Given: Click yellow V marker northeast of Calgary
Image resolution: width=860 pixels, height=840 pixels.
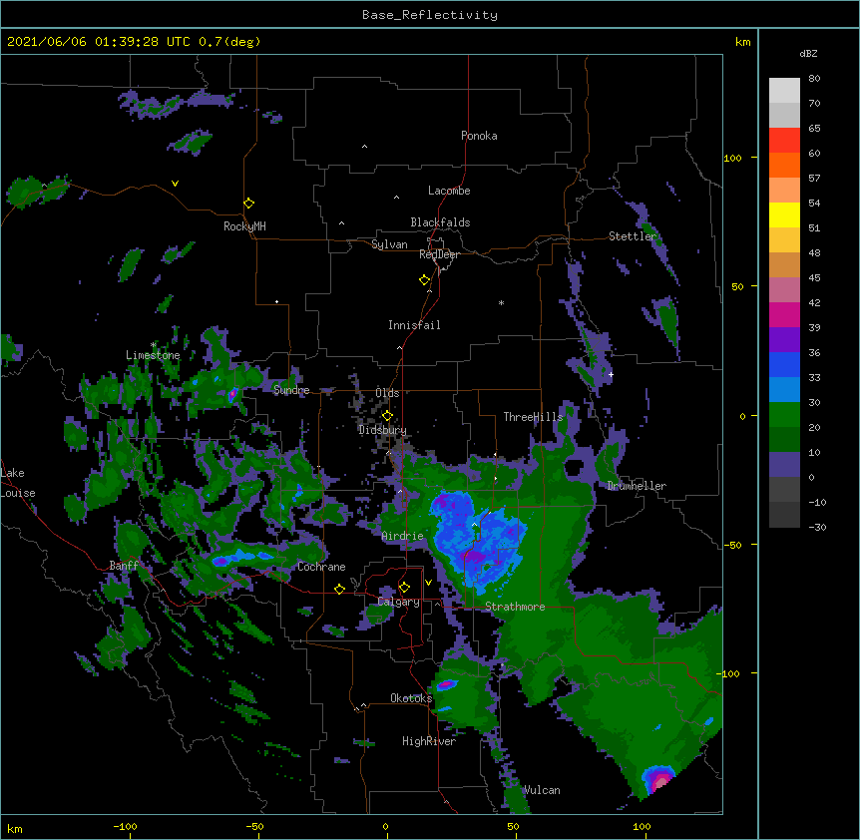Looking at the screenshot, I should point(428,583).
